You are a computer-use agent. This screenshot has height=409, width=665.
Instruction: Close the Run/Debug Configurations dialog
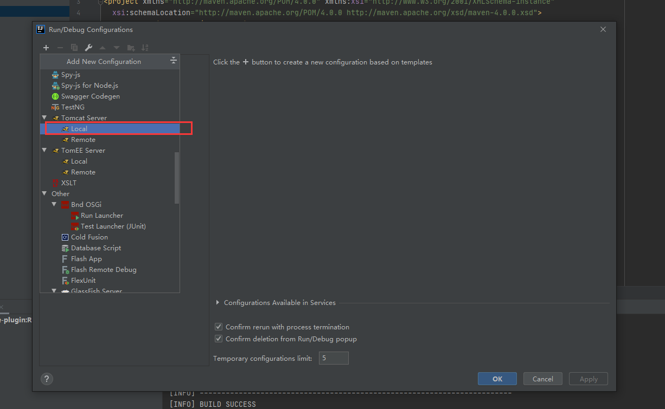tap(603, 29)
